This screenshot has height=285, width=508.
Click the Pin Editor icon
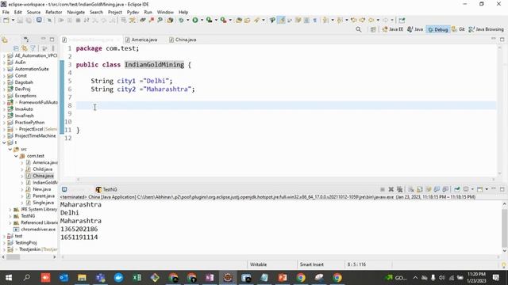click(x=402, y=20)
